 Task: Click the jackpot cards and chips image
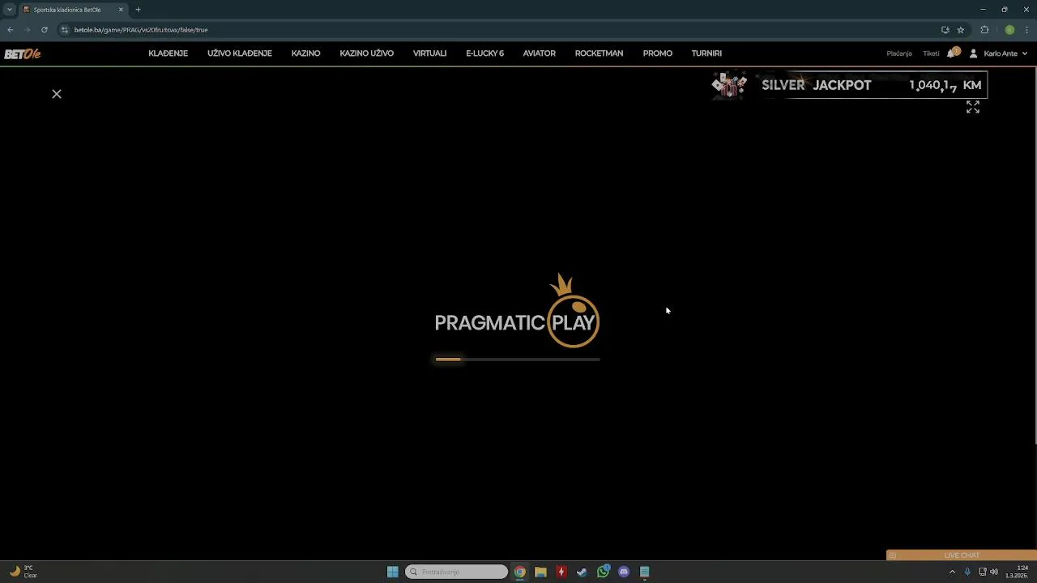[x=729, y=85]
